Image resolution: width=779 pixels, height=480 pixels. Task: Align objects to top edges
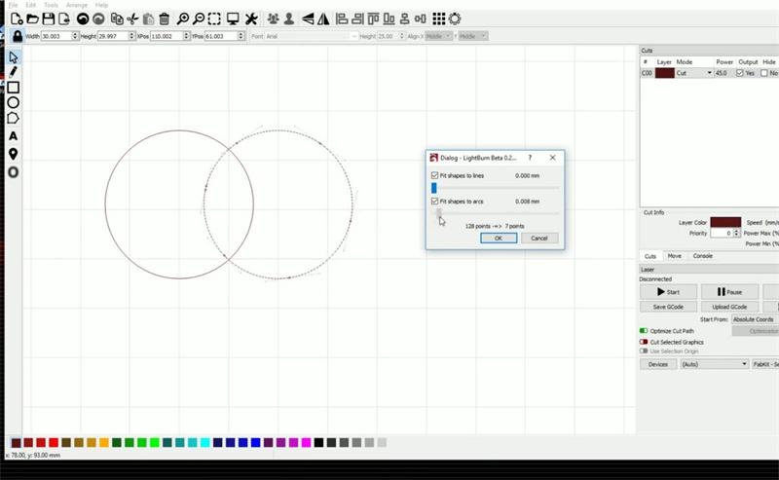point(373,18)
